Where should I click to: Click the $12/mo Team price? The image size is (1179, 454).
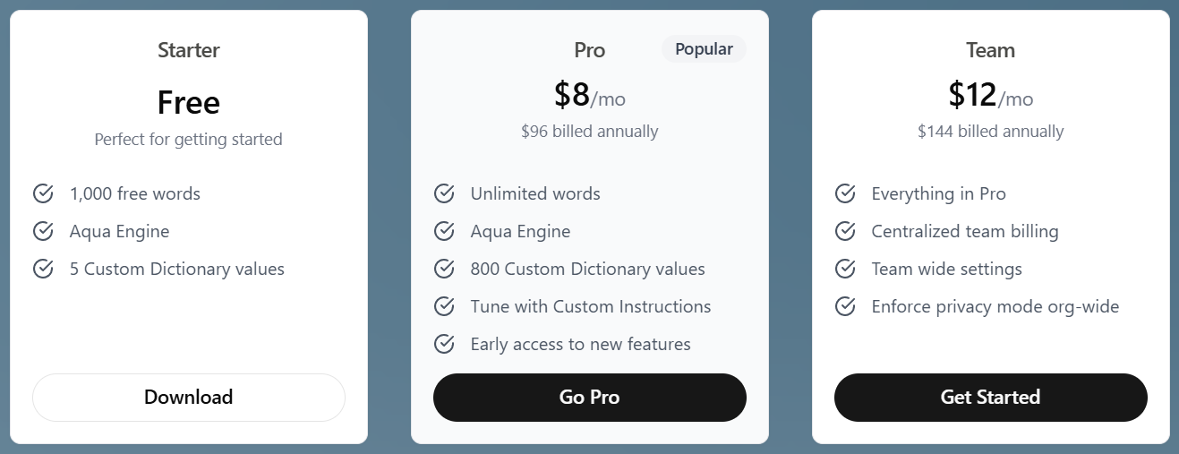pyautogui.click(x=991, y=94)
